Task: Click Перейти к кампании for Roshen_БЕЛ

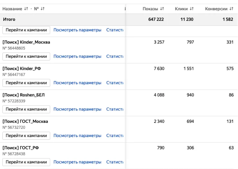Action: [26, 109]
